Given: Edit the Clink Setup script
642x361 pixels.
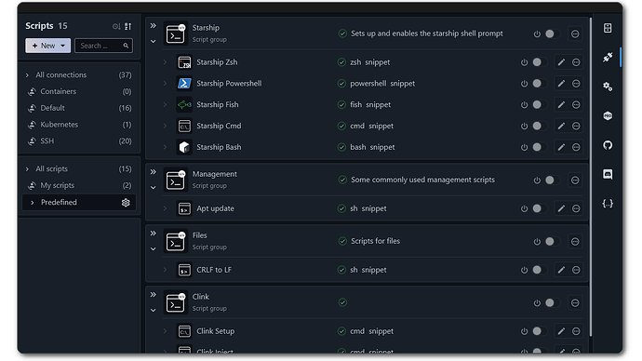Looking at the screenshot, I should pyautogui.click(x=561, y=331).
